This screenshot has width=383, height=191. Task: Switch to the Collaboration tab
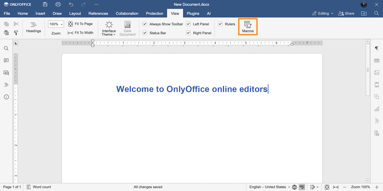pyautogui.click(x=127, y=13)
